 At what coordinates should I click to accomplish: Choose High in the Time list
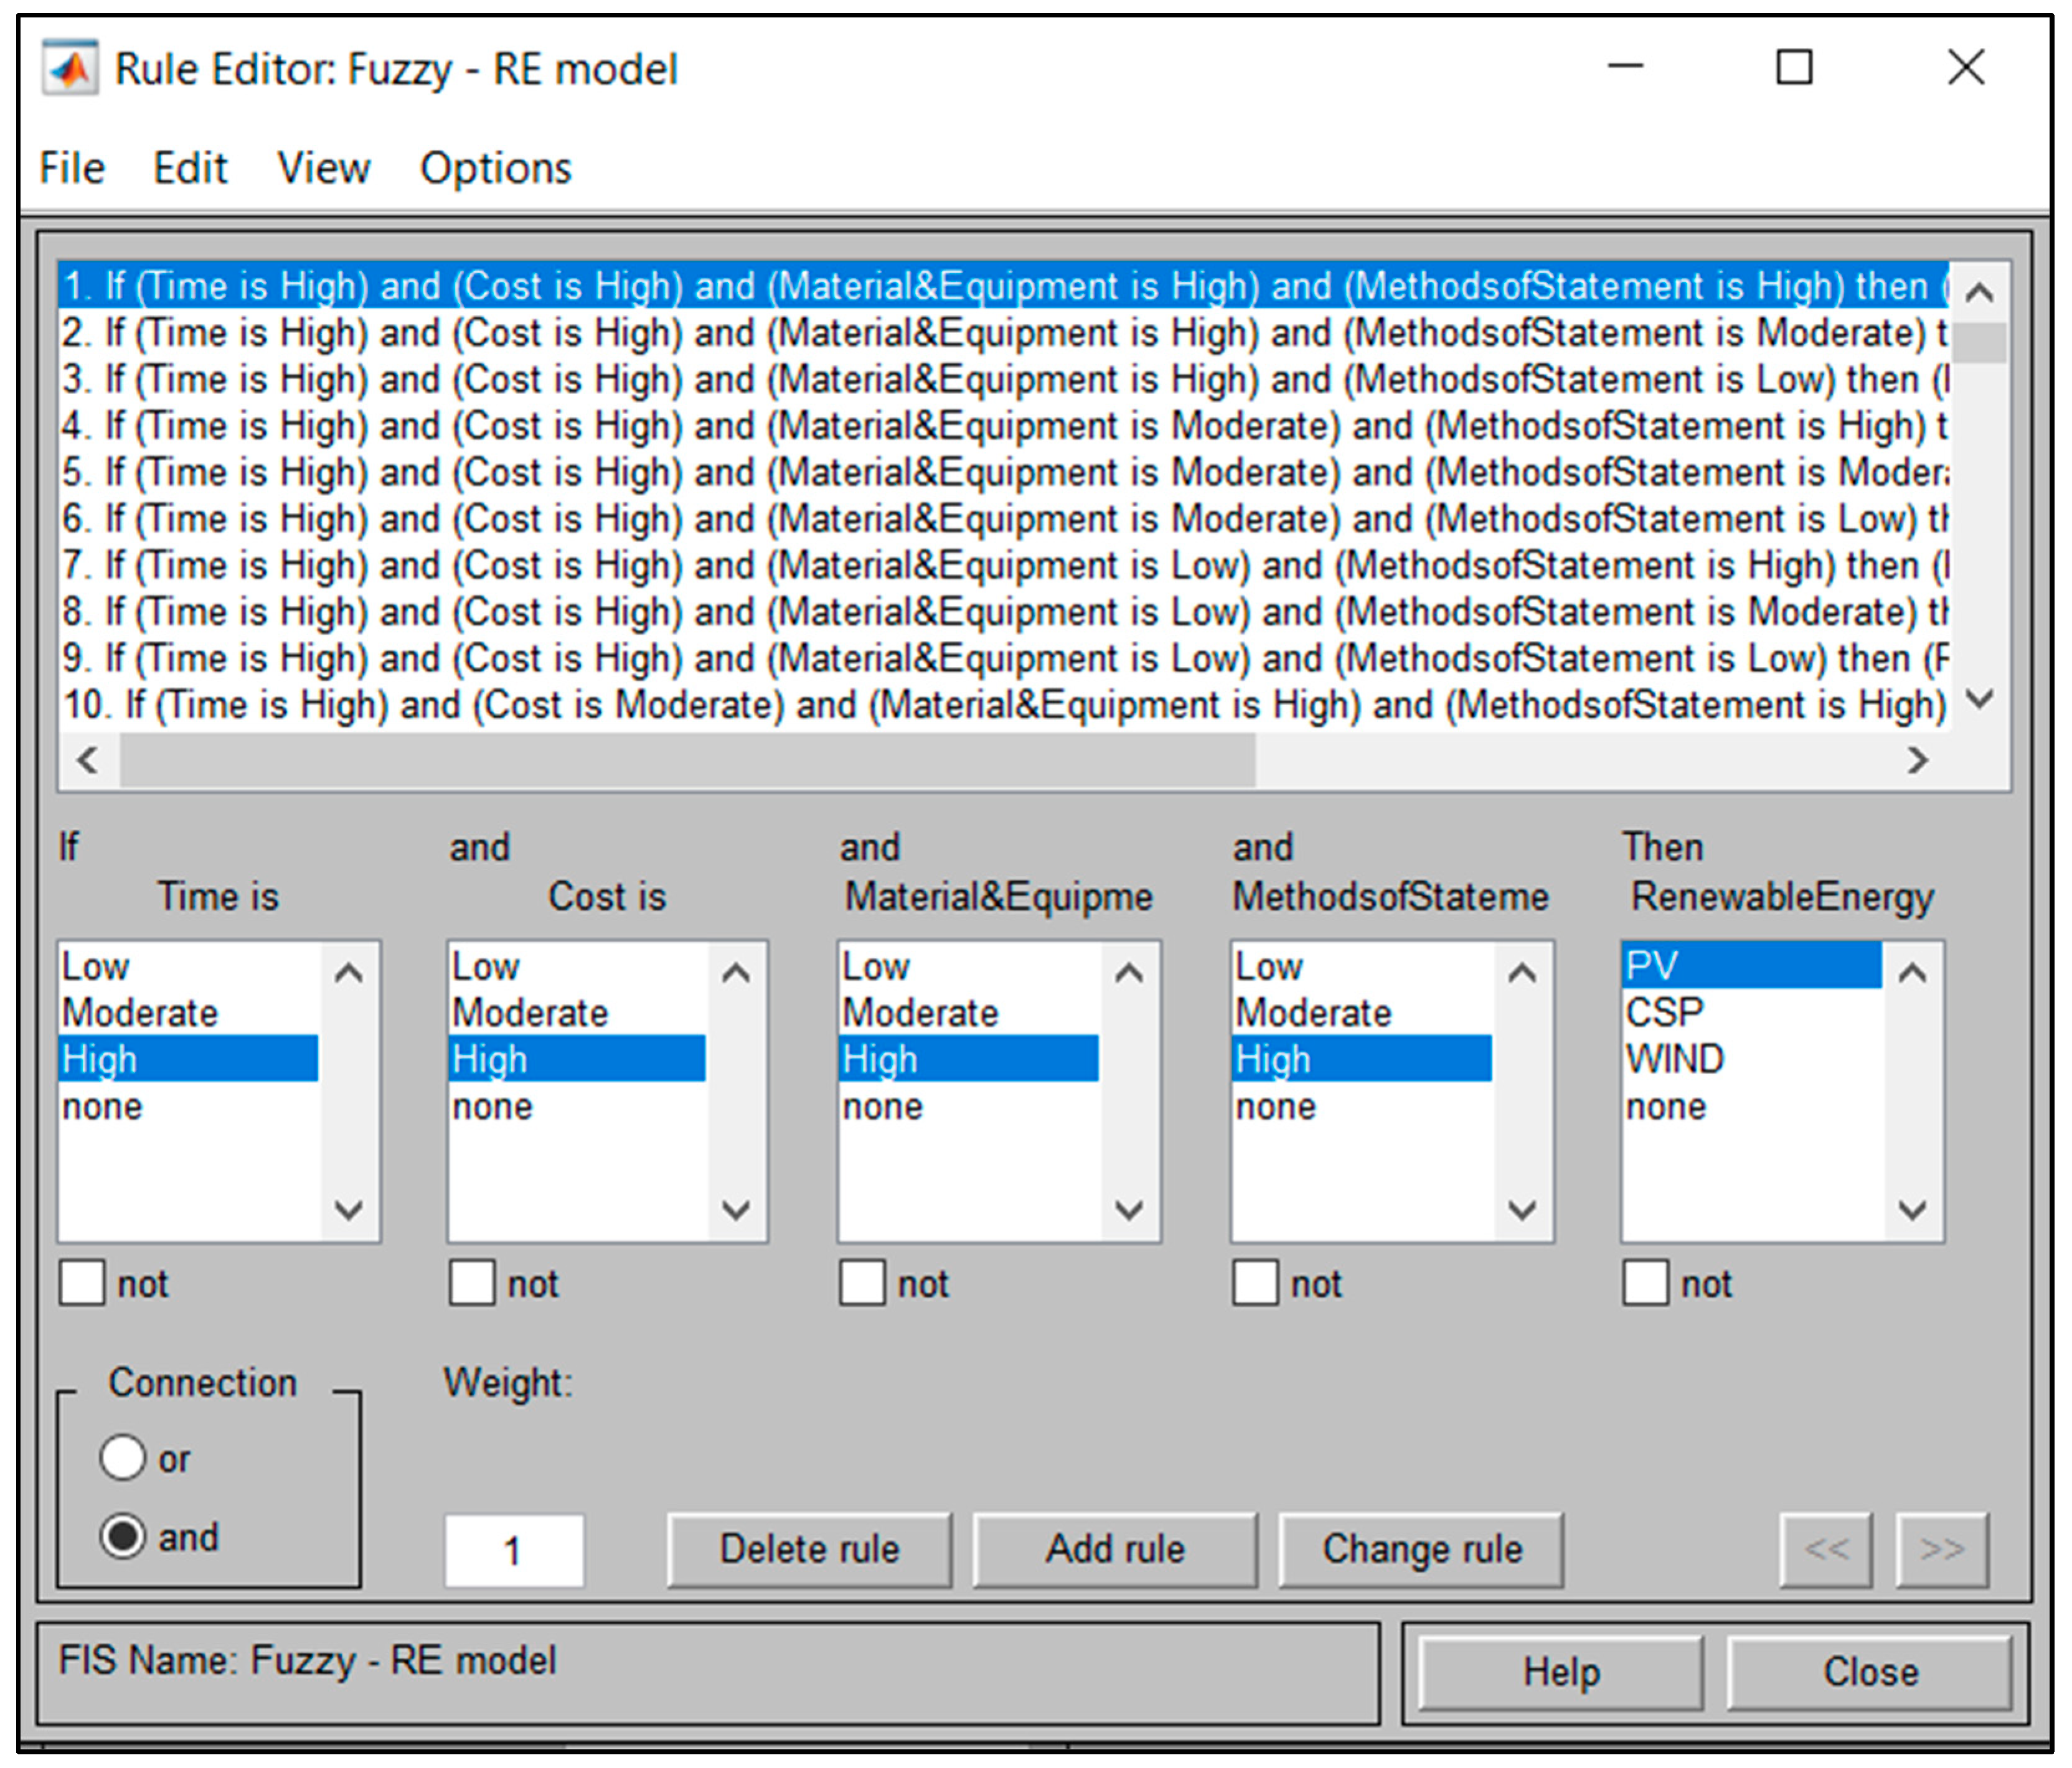pos(189,1059)
